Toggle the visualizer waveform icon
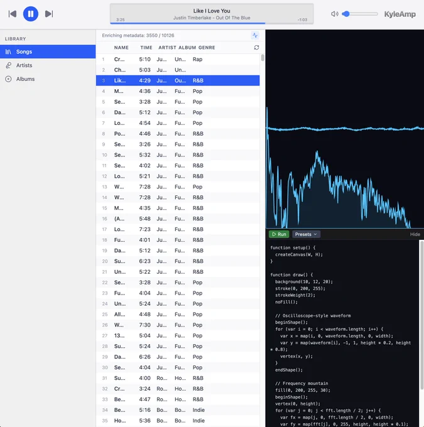 click(x=255, y=35)
